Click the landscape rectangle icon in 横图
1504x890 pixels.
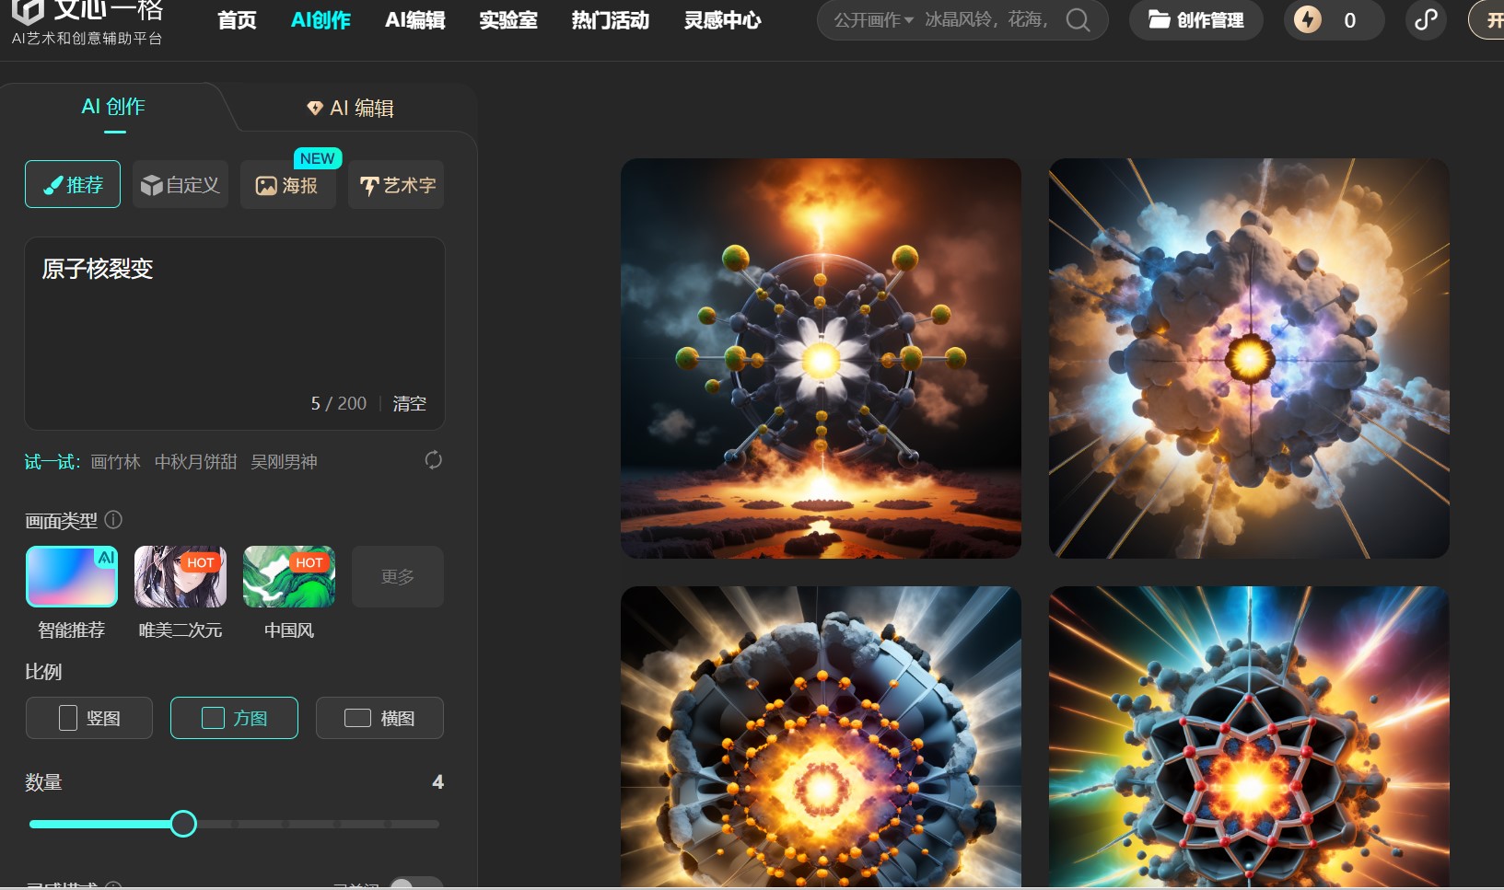[357, 718]
